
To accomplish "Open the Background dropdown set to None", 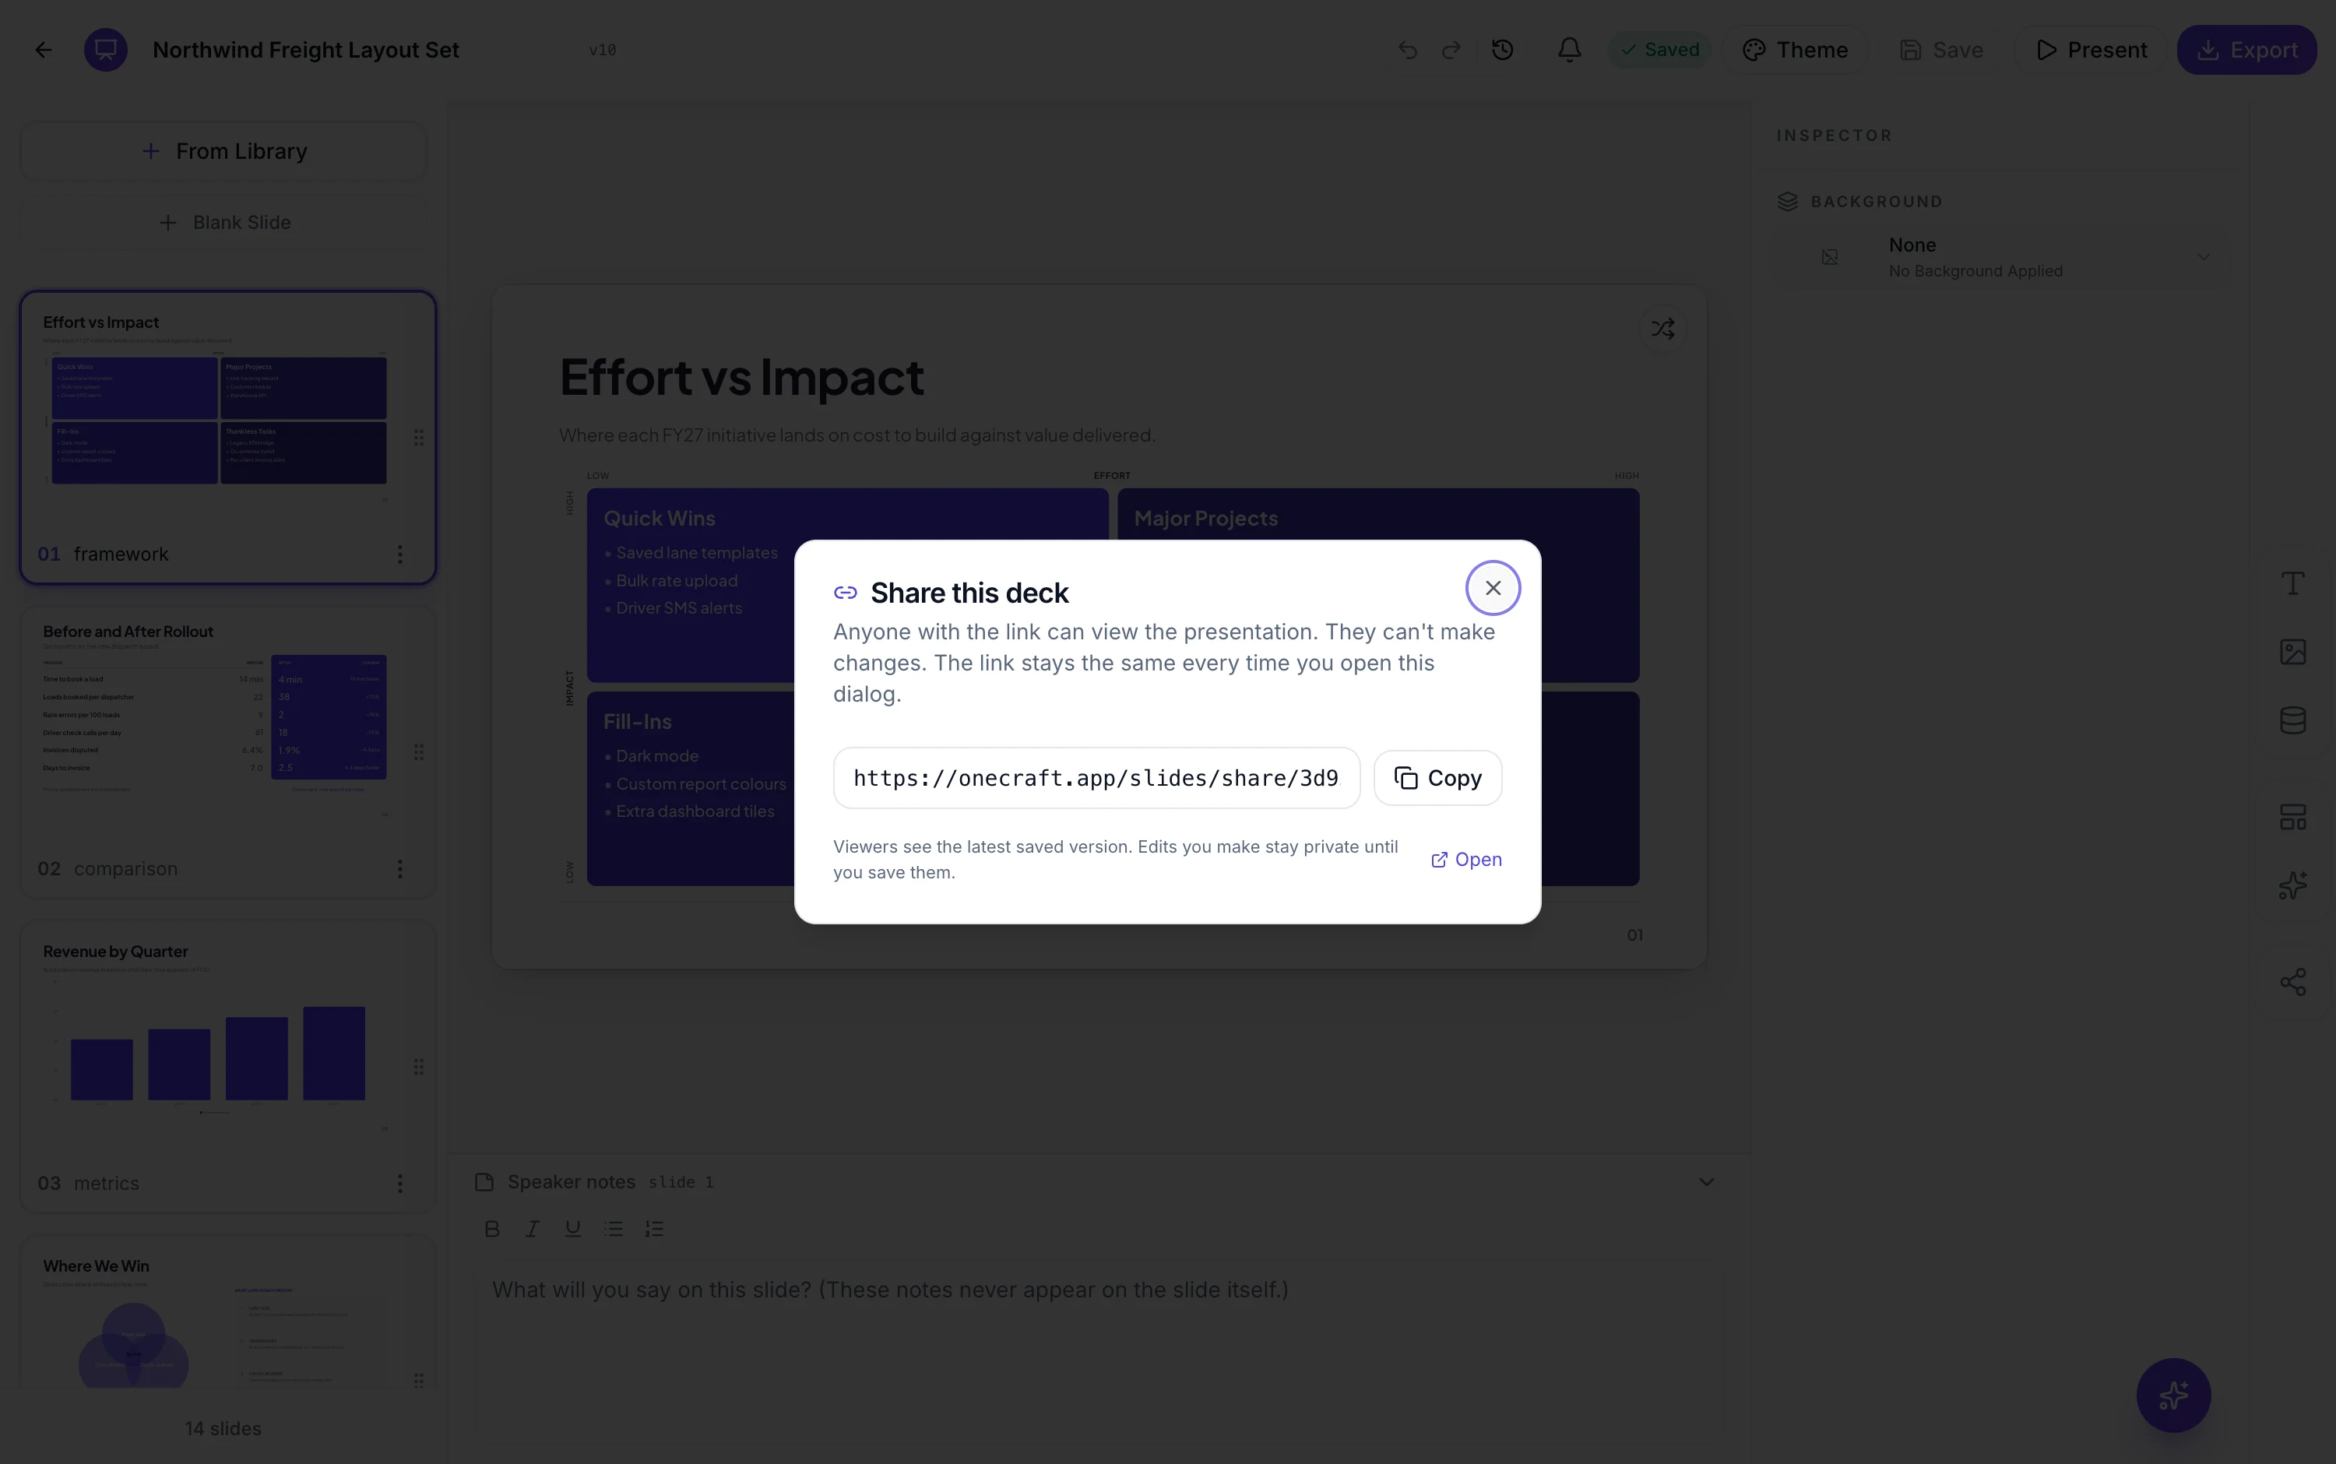I will pos(2000,256).
